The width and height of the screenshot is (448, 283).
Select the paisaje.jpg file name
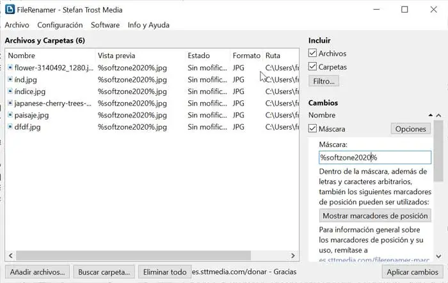click(31, 115)
